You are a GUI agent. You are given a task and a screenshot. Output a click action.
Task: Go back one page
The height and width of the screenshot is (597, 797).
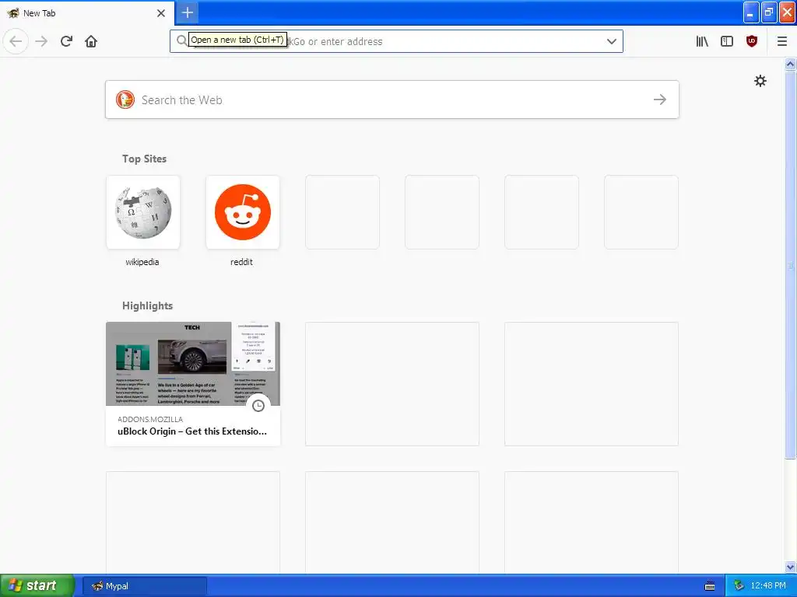pyautogui.click(x=16, y=41)
